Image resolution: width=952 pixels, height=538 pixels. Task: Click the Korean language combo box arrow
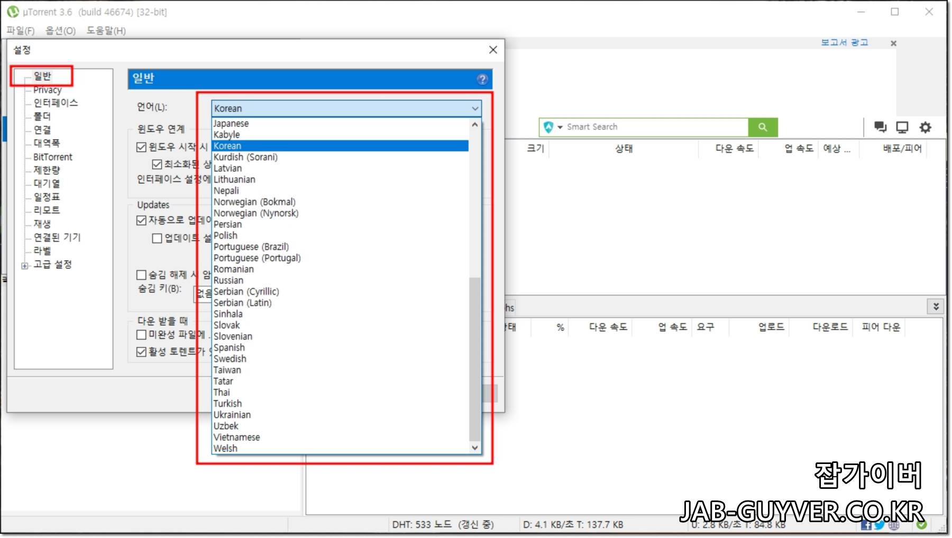(x=474, y=108)
